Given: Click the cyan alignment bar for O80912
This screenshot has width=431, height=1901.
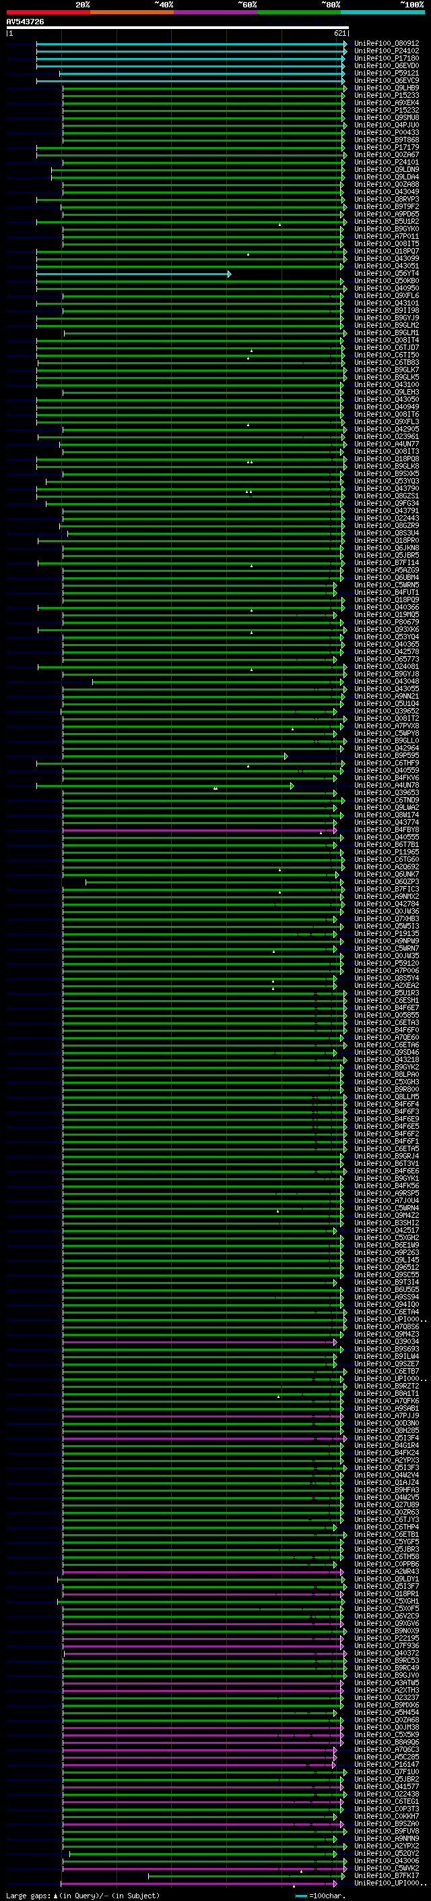Looking at the screenshot, I should [x=191, y=44].
